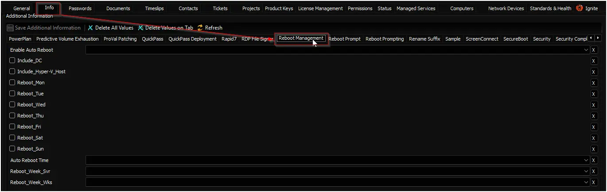607x192 pixels.
Task: Check the Reboot_Tue checkbox
Action: pyautogui.click(x=12, y=94)
